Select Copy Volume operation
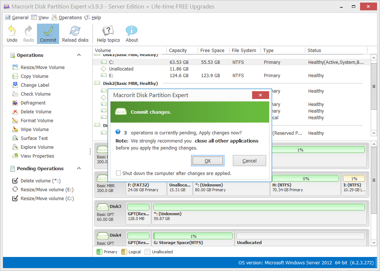 tap(30, 76)
